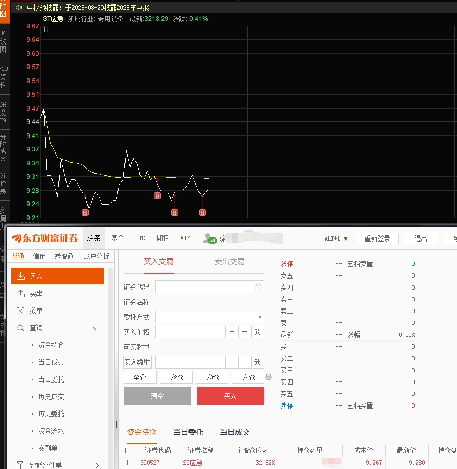This screenshot has width=457, height=469.
Task: Toggle the lock (锁) for buy quantity
Action: 257,362
